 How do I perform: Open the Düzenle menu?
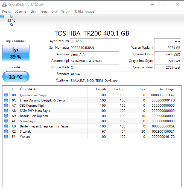(x=20, y=11)
